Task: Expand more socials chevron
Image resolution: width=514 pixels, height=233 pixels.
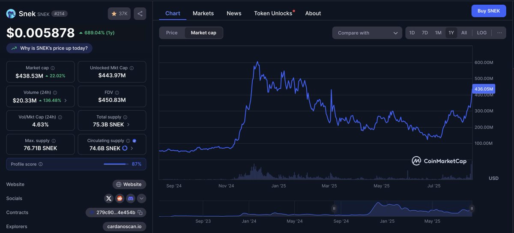Action: coord(141,198)
